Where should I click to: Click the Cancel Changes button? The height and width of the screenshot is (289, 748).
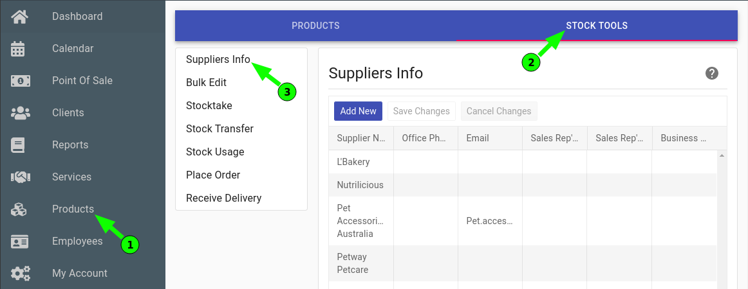pyautogui.click(x=498, y=111)
